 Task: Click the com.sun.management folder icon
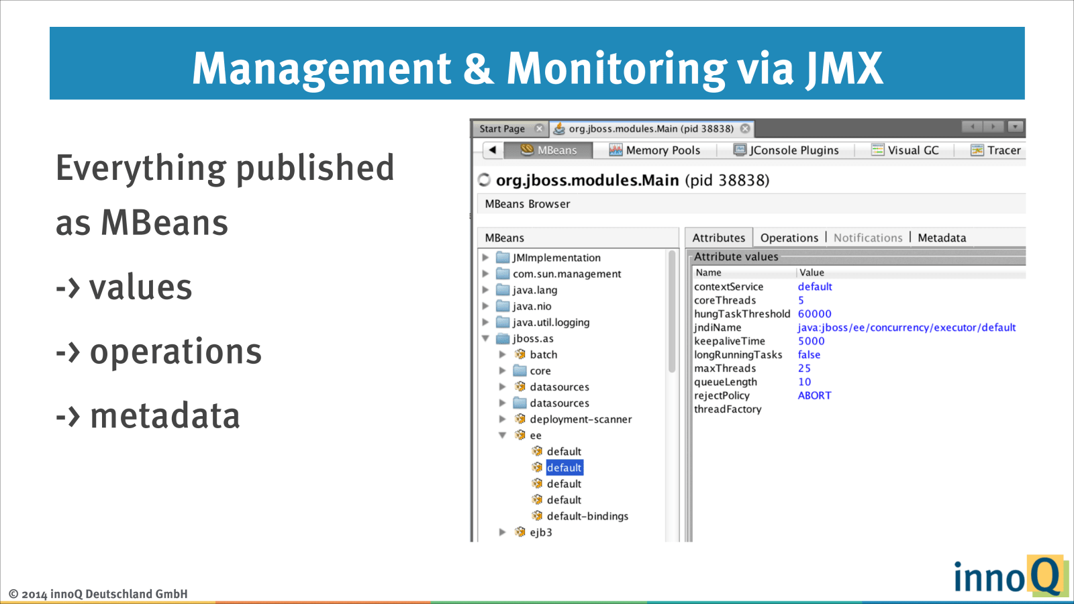[503, 274]
